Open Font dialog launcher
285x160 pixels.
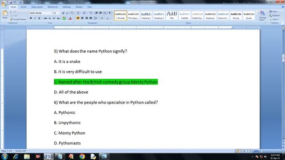[73, 23]
